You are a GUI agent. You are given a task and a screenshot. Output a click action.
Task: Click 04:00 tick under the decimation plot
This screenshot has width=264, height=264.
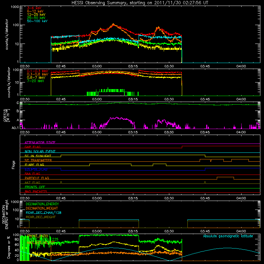(241, 231)
